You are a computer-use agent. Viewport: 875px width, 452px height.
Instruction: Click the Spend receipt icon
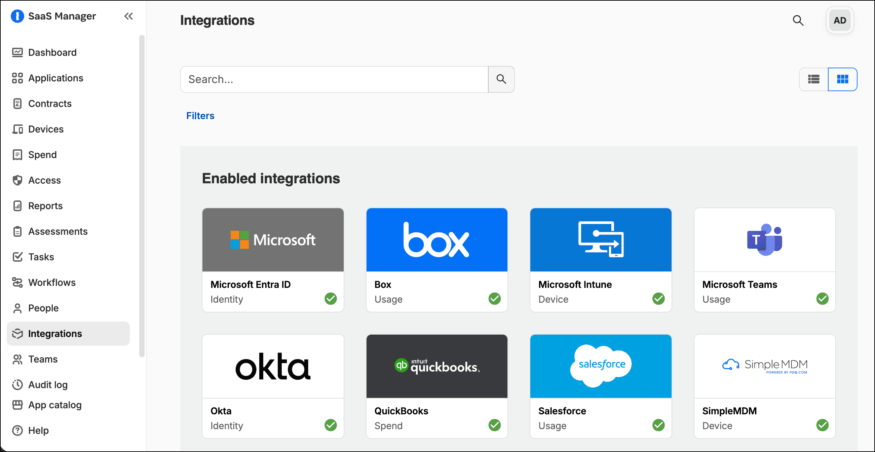(17, 154)
